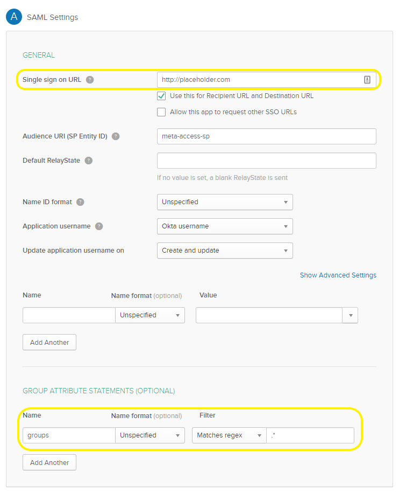Click the Application username help icon
The image size is (399, 493).
coord(99,226)
